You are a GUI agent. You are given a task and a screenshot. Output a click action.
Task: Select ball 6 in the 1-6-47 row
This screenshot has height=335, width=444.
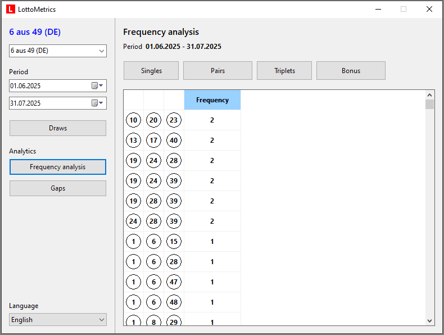click(x=153, y=282)
